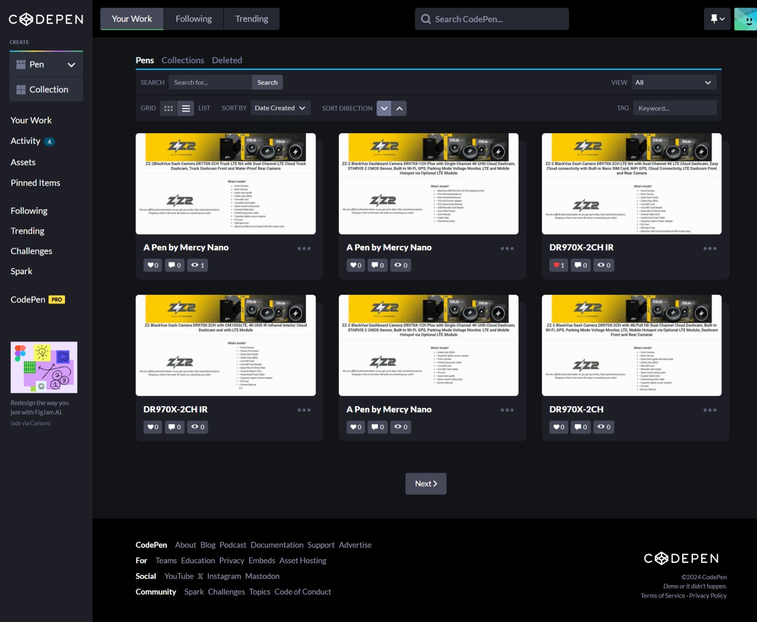Screen dimensions: 757x622
Task: Open Spark in the sidebar
Action: [x=21, y=271]
